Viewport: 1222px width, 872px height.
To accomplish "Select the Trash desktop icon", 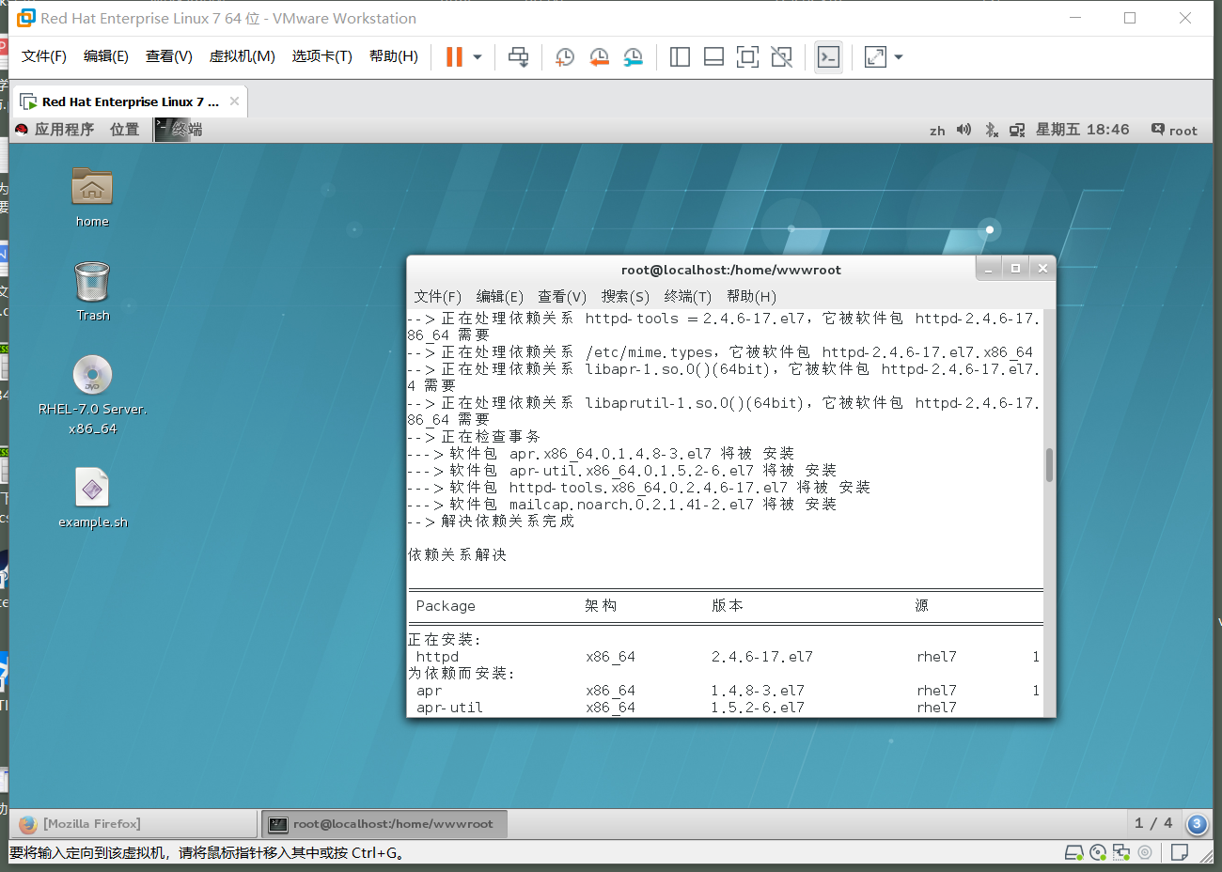I will click(x=92, y=291).
